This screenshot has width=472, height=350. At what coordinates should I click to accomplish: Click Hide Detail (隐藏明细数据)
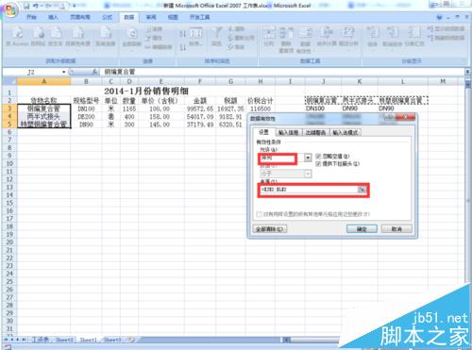click(447, 38)
